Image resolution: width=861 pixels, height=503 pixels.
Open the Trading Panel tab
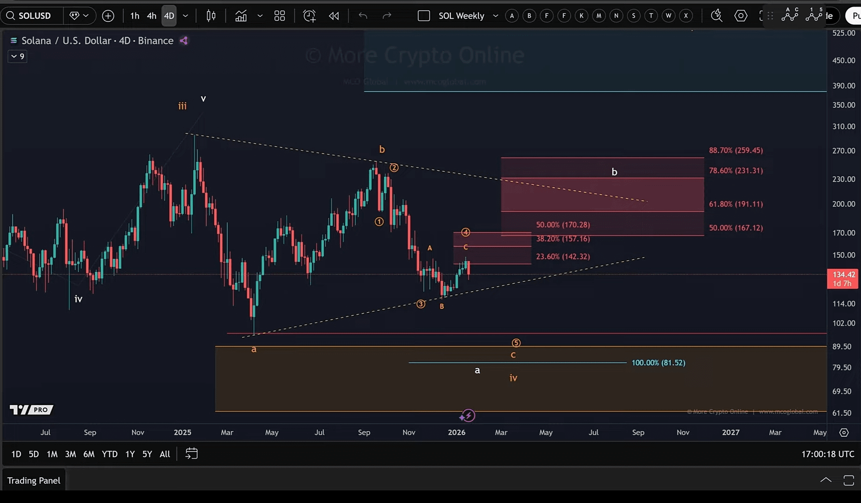point(34,481)
